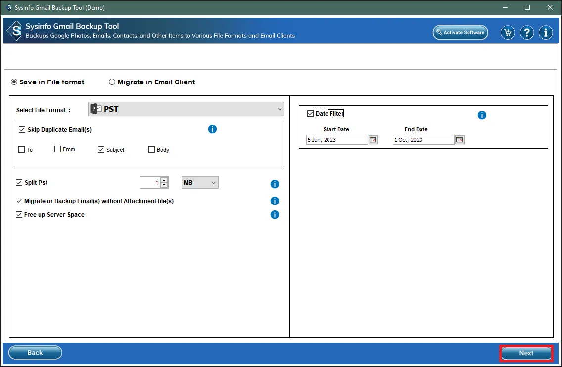
Task: Select Migrate in Email Client radio button
Action: (112, 82)
